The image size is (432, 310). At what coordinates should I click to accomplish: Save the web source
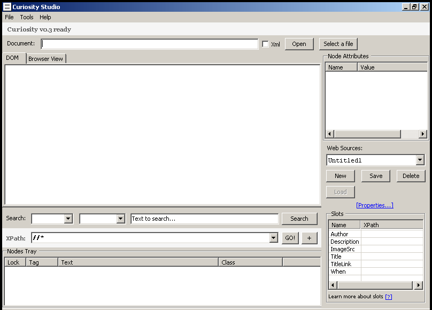[x=376, y=176]
